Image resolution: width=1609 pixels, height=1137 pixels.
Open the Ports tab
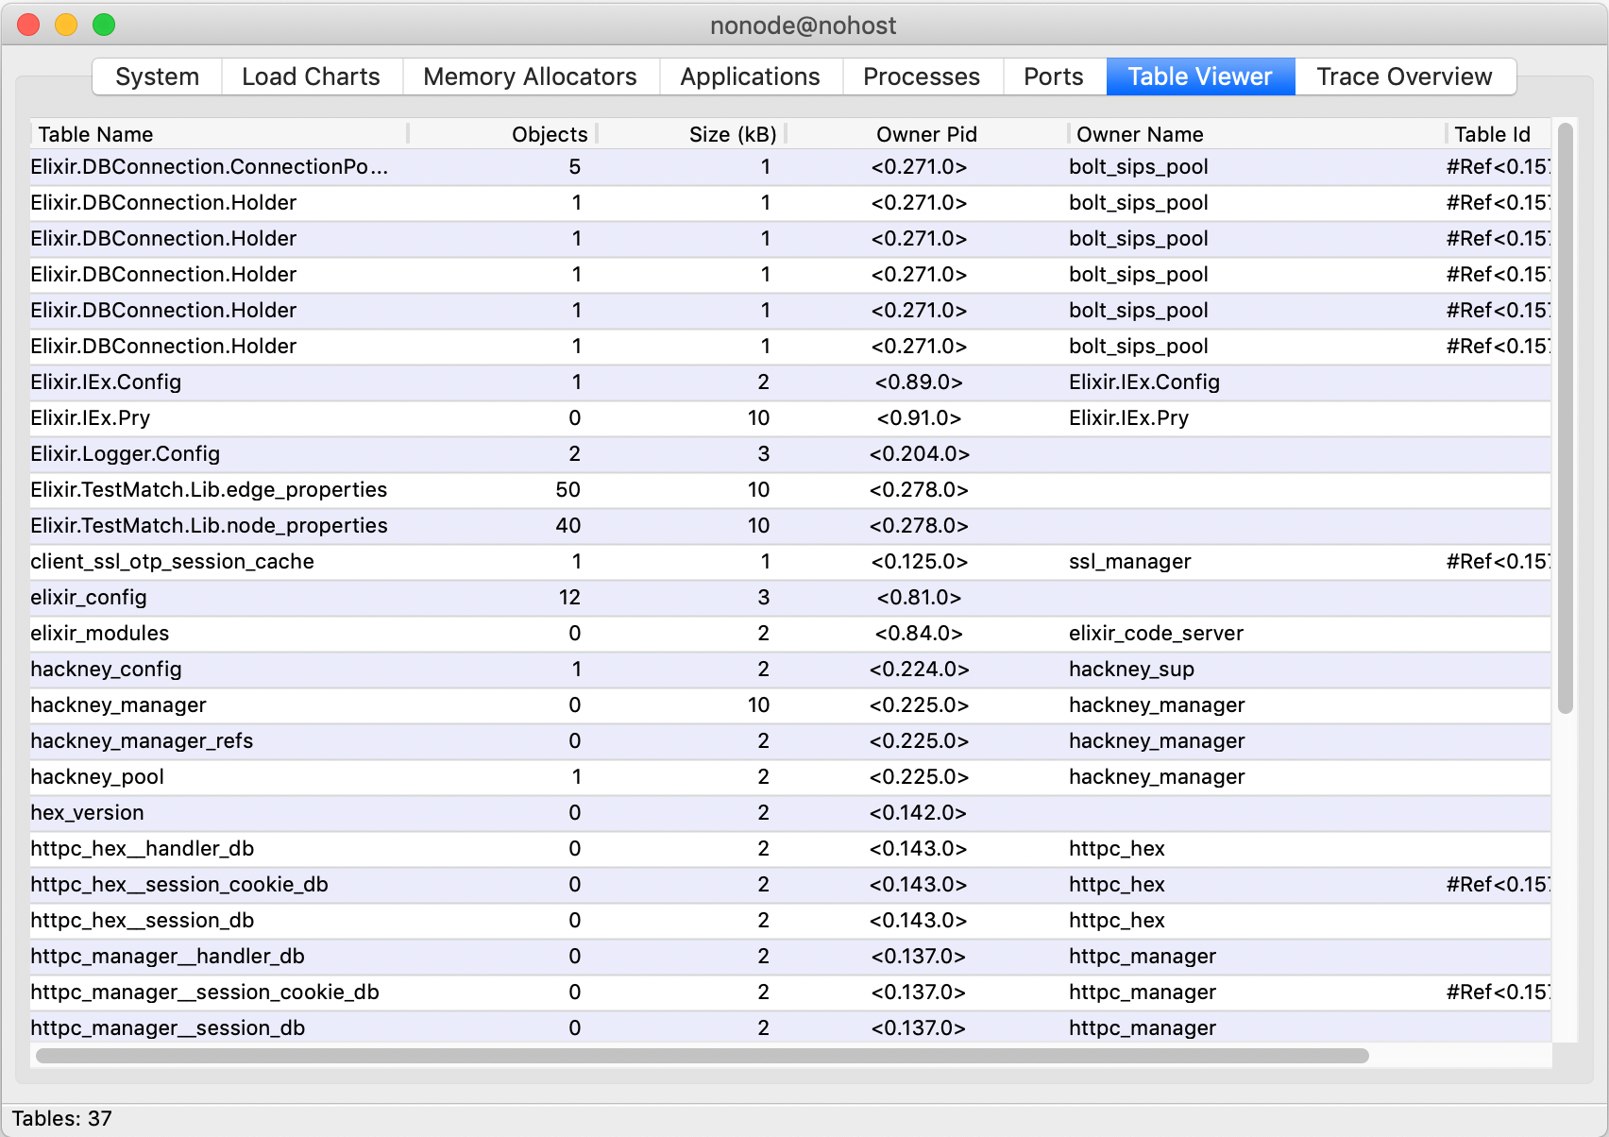(1053, 76)
